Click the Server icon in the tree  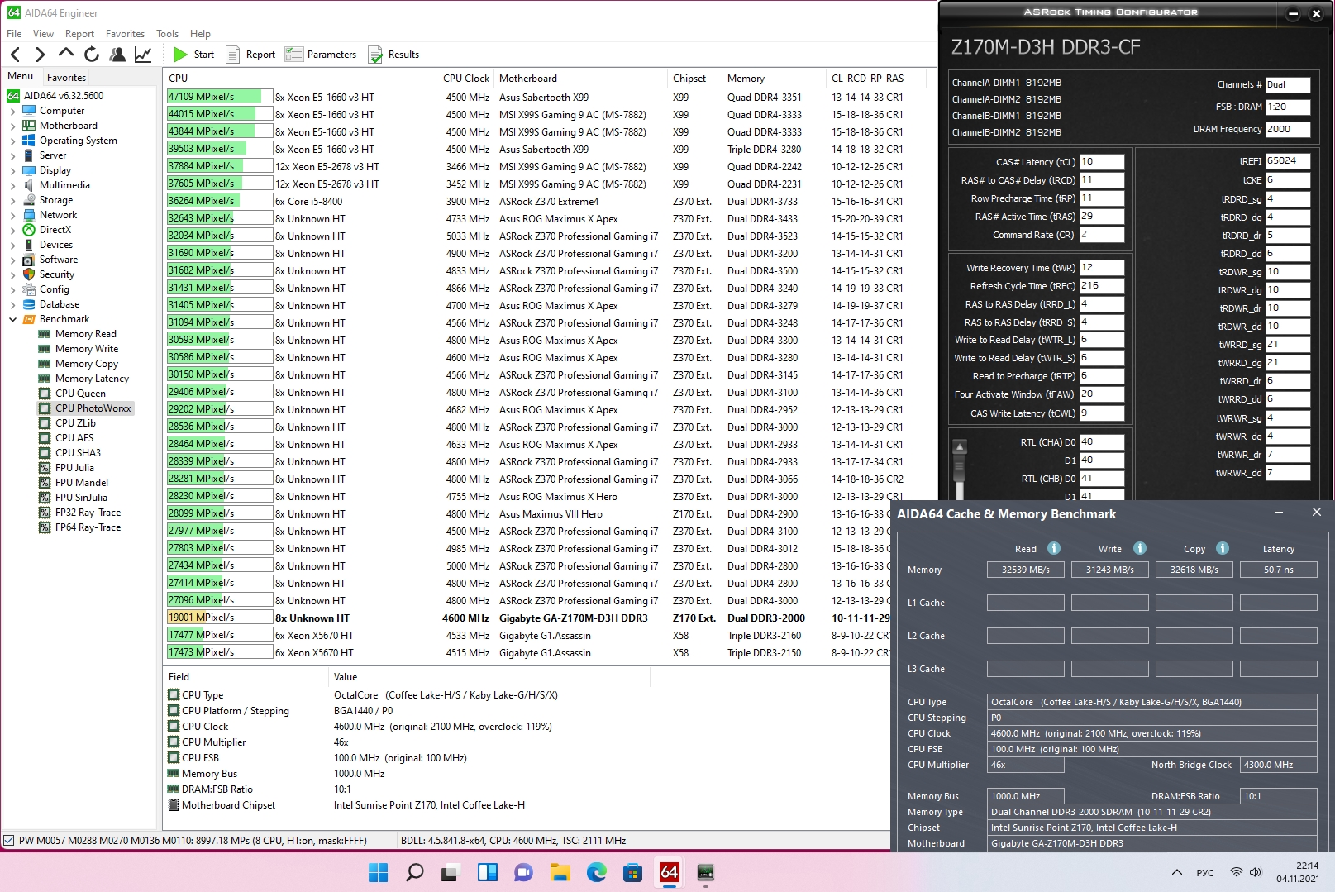pos(29,155)
